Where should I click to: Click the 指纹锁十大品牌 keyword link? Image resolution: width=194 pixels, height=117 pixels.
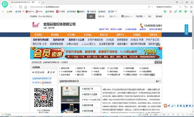[x=76, y=40]
